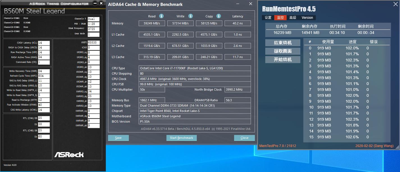
Task: Click the Write info icon in AIDA64
Action: (x=191, y=16)
